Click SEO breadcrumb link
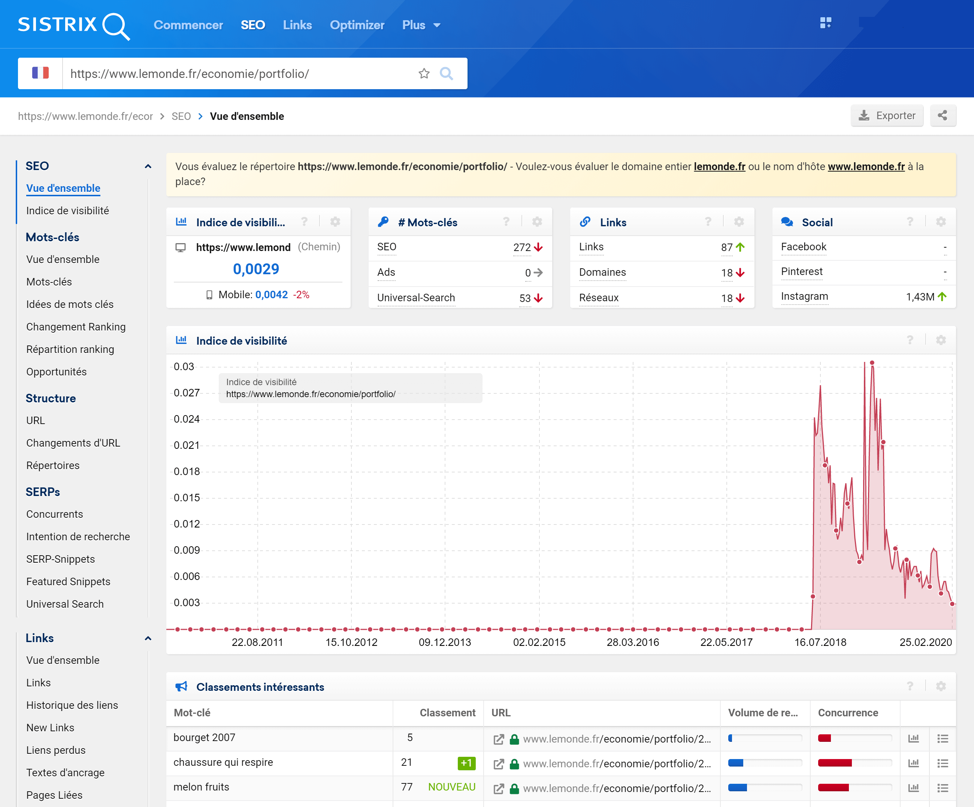Screen dimensions: 974x807 (181, 116)
